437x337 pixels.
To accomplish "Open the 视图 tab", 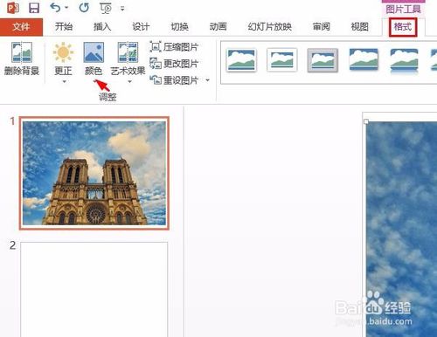I will pos(360,27).
